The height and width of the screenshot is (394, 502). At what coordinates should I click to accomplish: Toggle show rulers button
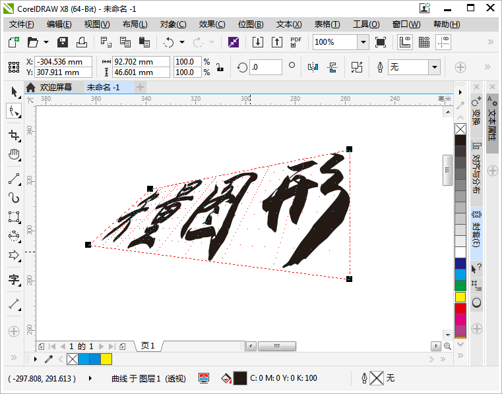click(406, 42)
